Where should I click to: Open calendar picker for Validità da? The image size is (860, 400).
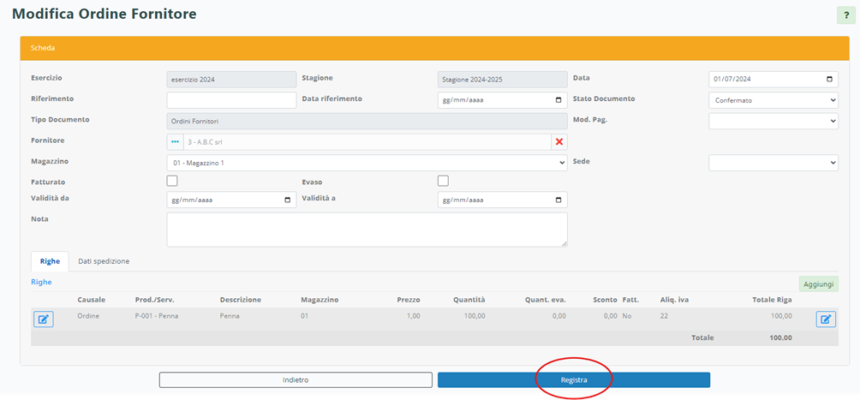click(x=287, y=200)
